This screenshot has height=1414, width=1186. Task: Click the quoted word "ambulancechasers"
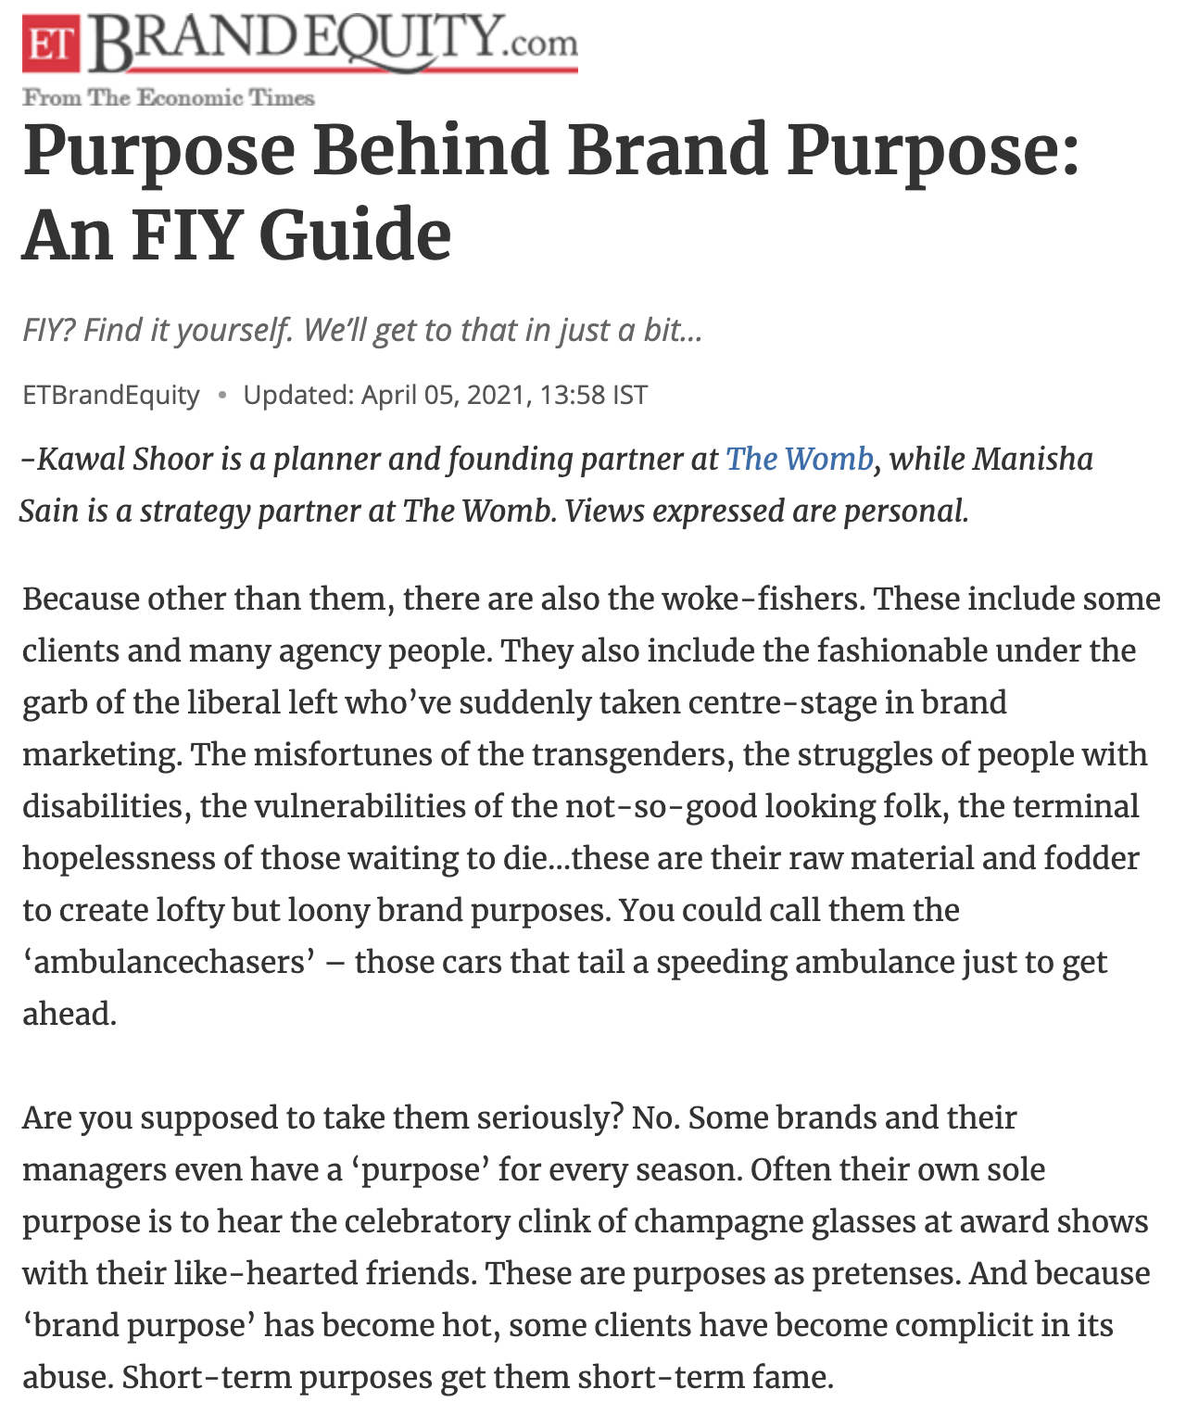(x=170, y=962)
